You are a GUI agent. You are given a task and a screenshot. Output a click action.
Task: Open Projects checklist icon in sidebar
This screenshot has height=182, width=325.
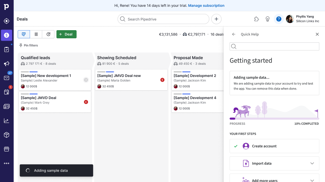[6, 49]
